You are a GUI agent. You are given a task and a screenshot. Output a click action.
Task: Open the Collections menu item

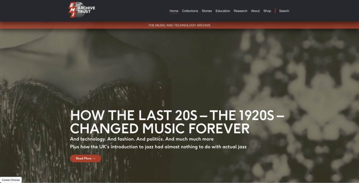point(190,11)
